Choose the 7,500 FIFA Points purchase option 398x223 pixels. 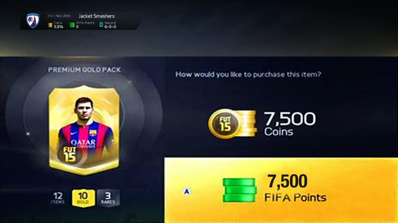pyautogui.click(x=281, y=190)
